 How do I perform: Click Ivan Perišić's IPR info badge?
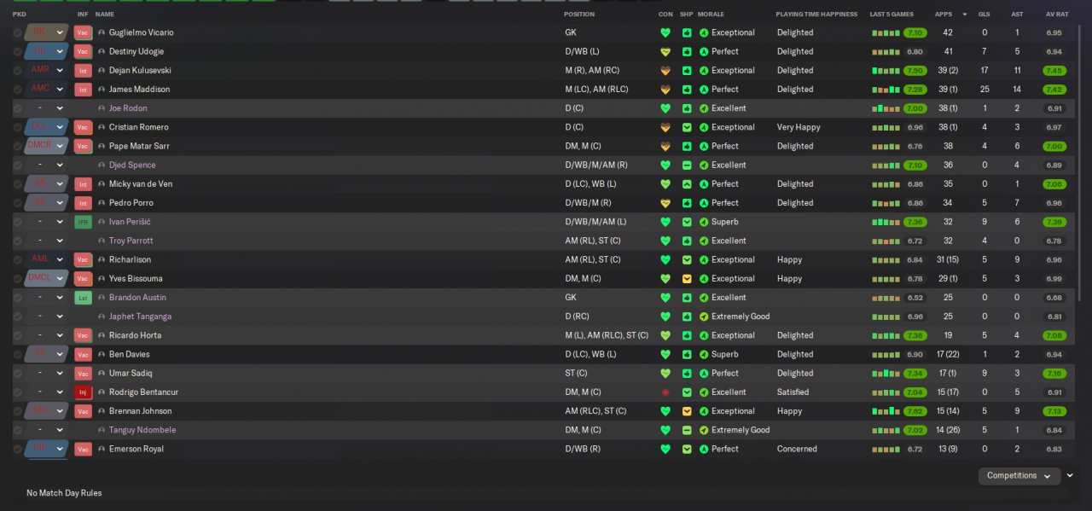(83, 222)
